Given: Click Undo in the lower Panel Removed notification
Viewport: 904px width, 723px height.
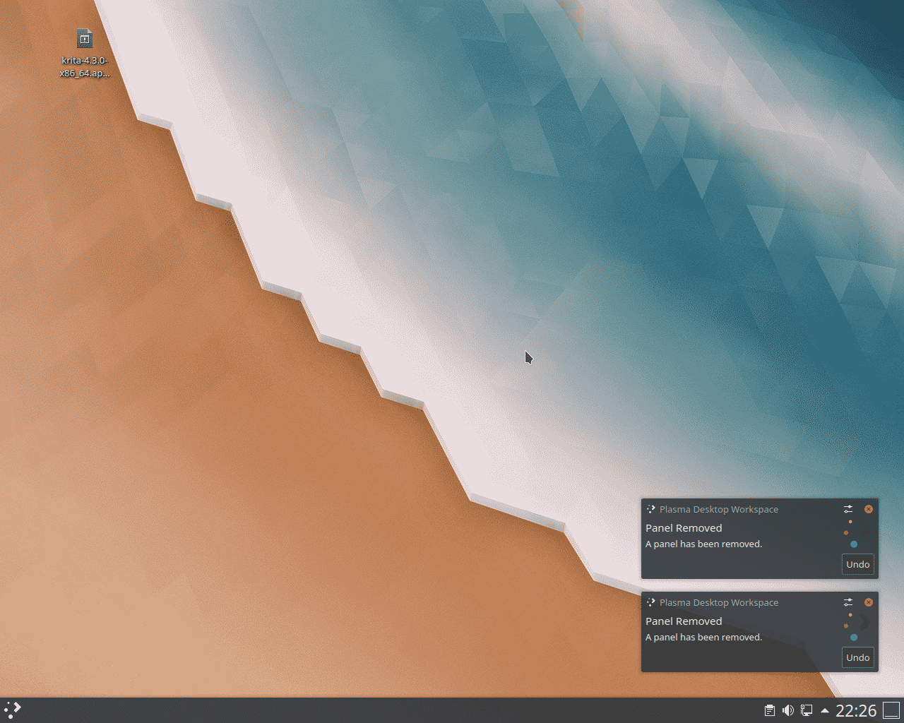Looking at the screenshot, I should tap(858, 657).
